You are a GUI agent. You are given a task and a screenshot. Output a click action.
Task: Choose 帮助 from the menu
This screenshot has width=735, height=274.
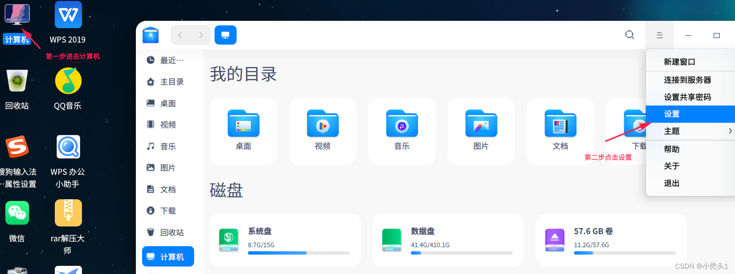tap(690, 149)
